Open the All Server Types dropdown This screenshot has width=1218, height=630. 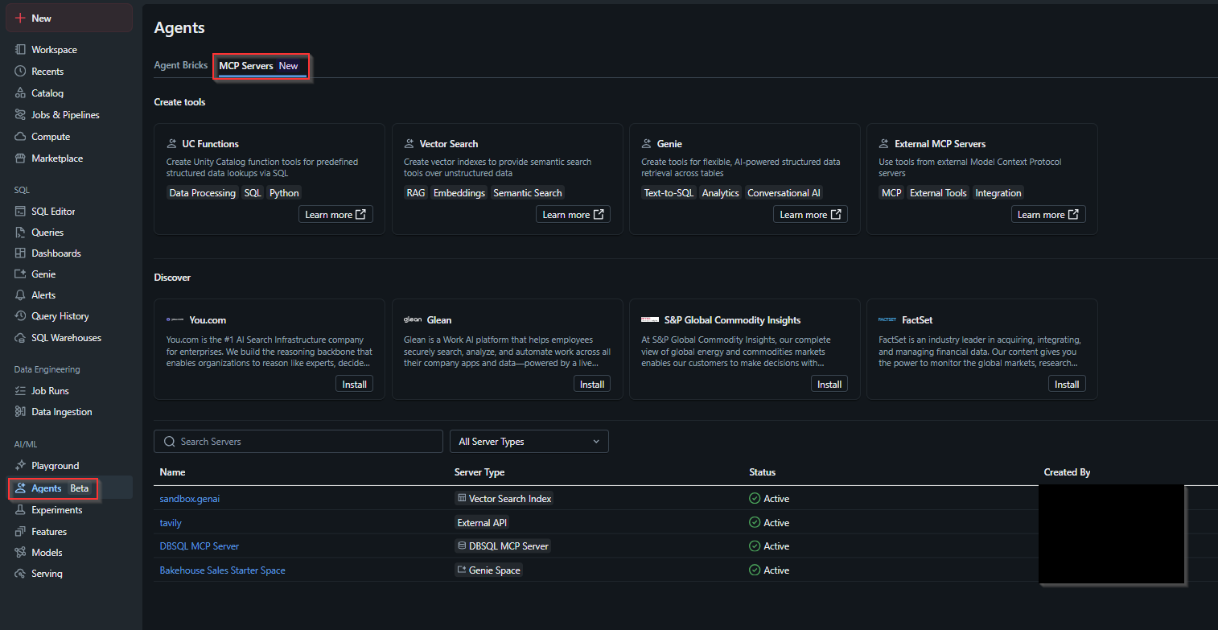529,441
